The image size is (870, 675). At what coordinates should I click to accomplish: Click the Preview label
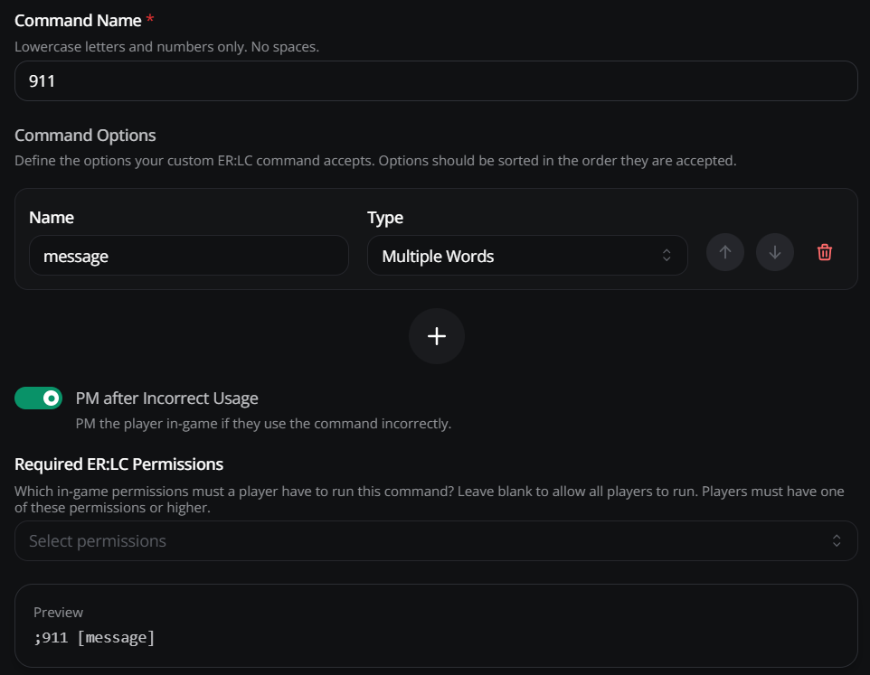coord(58,613)
